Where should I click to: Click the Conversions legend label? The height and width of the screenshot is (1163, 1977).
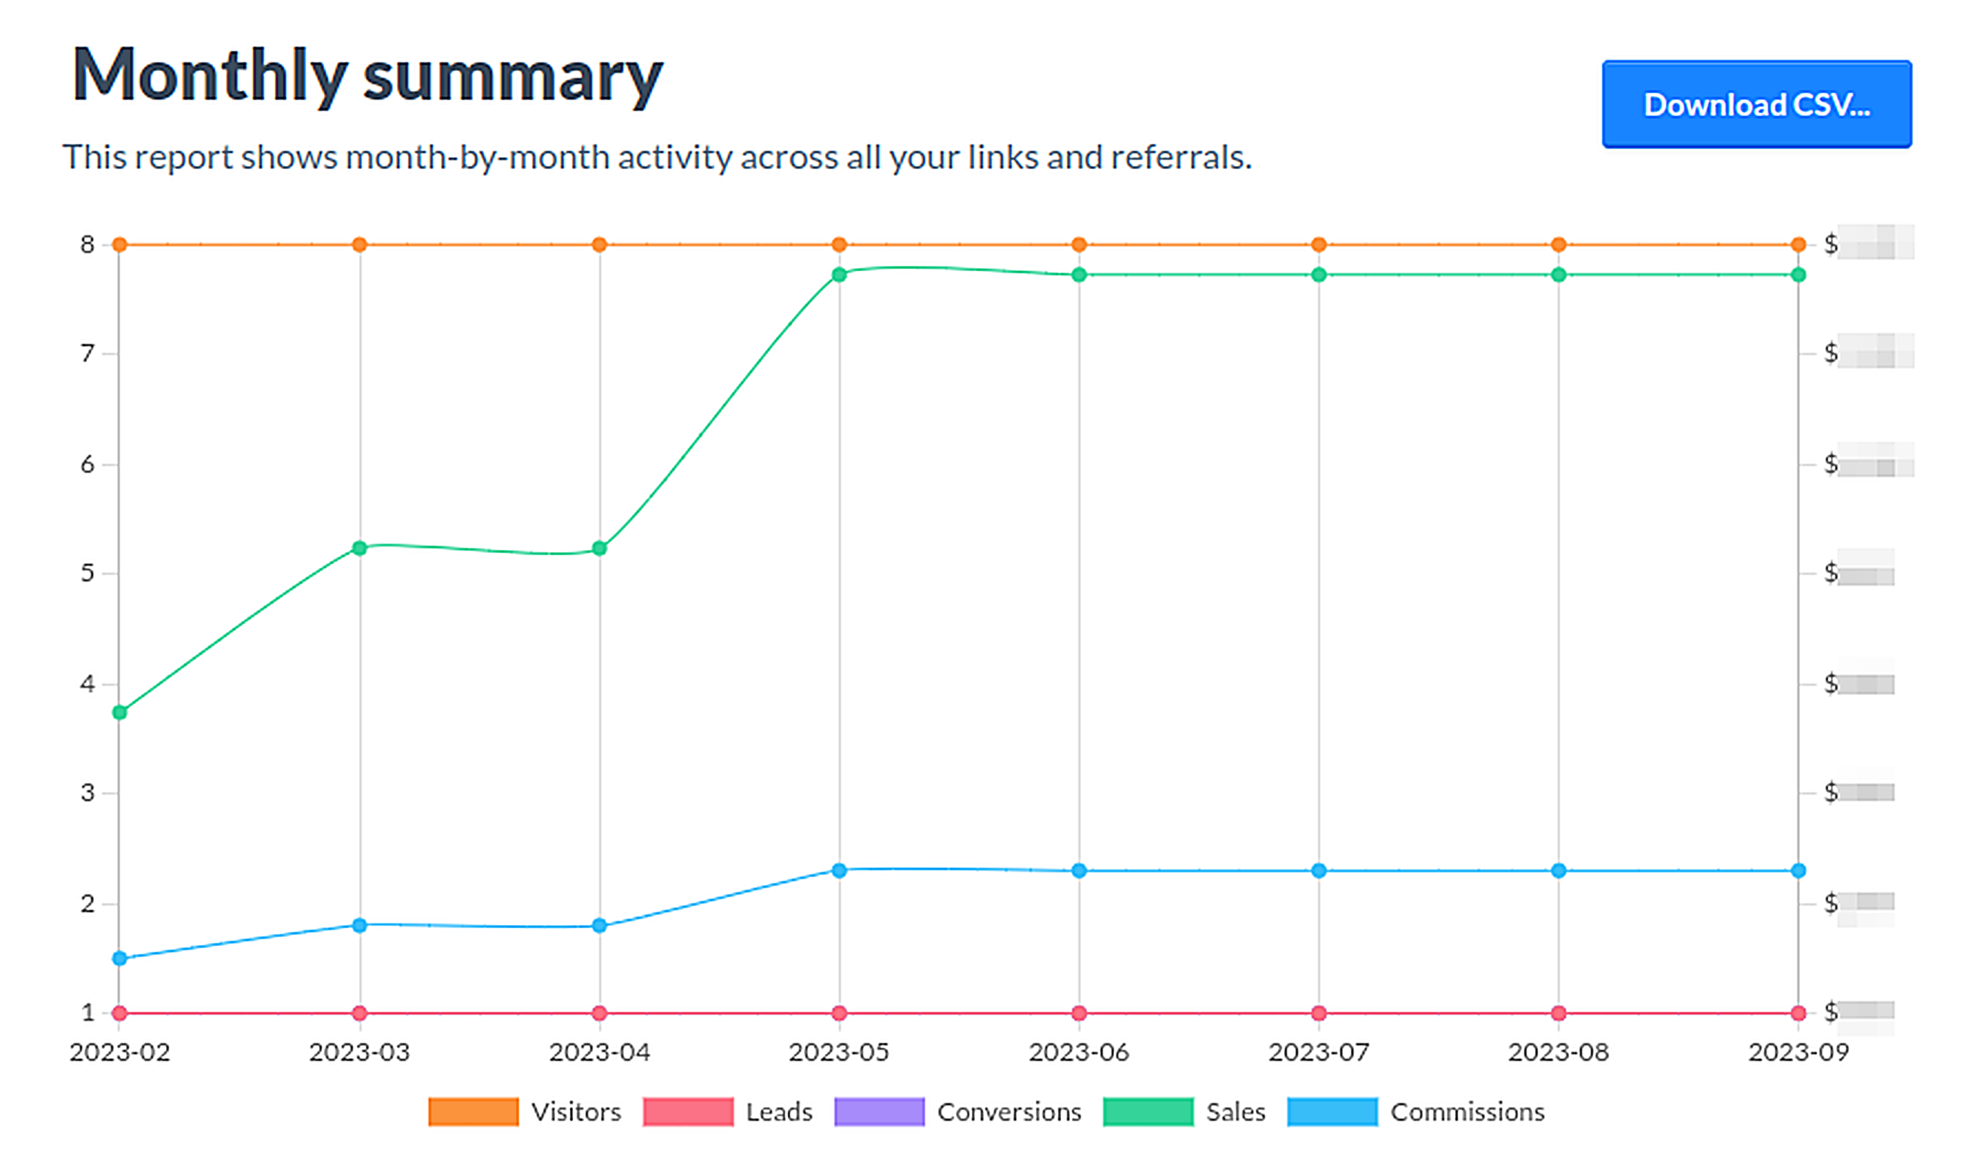pyautogui.click(x=1009, y=1112)
